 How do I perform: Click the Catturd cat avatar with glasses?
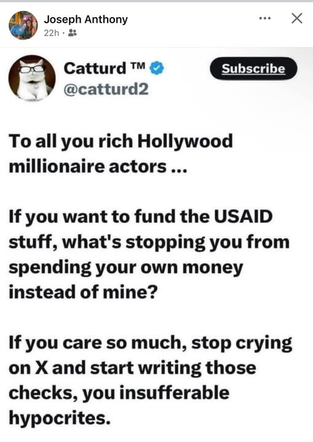(32, 78)
